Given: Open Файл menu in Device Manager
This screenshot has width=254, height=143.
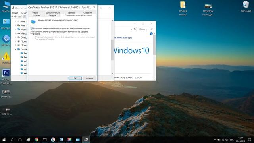Looking at the screenshot, I should pyautogui.click(x=15, y=13).
